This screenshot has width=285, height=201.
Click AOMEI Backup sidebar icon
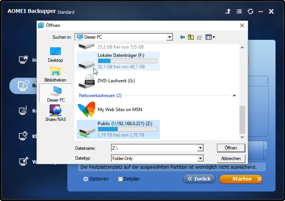(23, 85)
